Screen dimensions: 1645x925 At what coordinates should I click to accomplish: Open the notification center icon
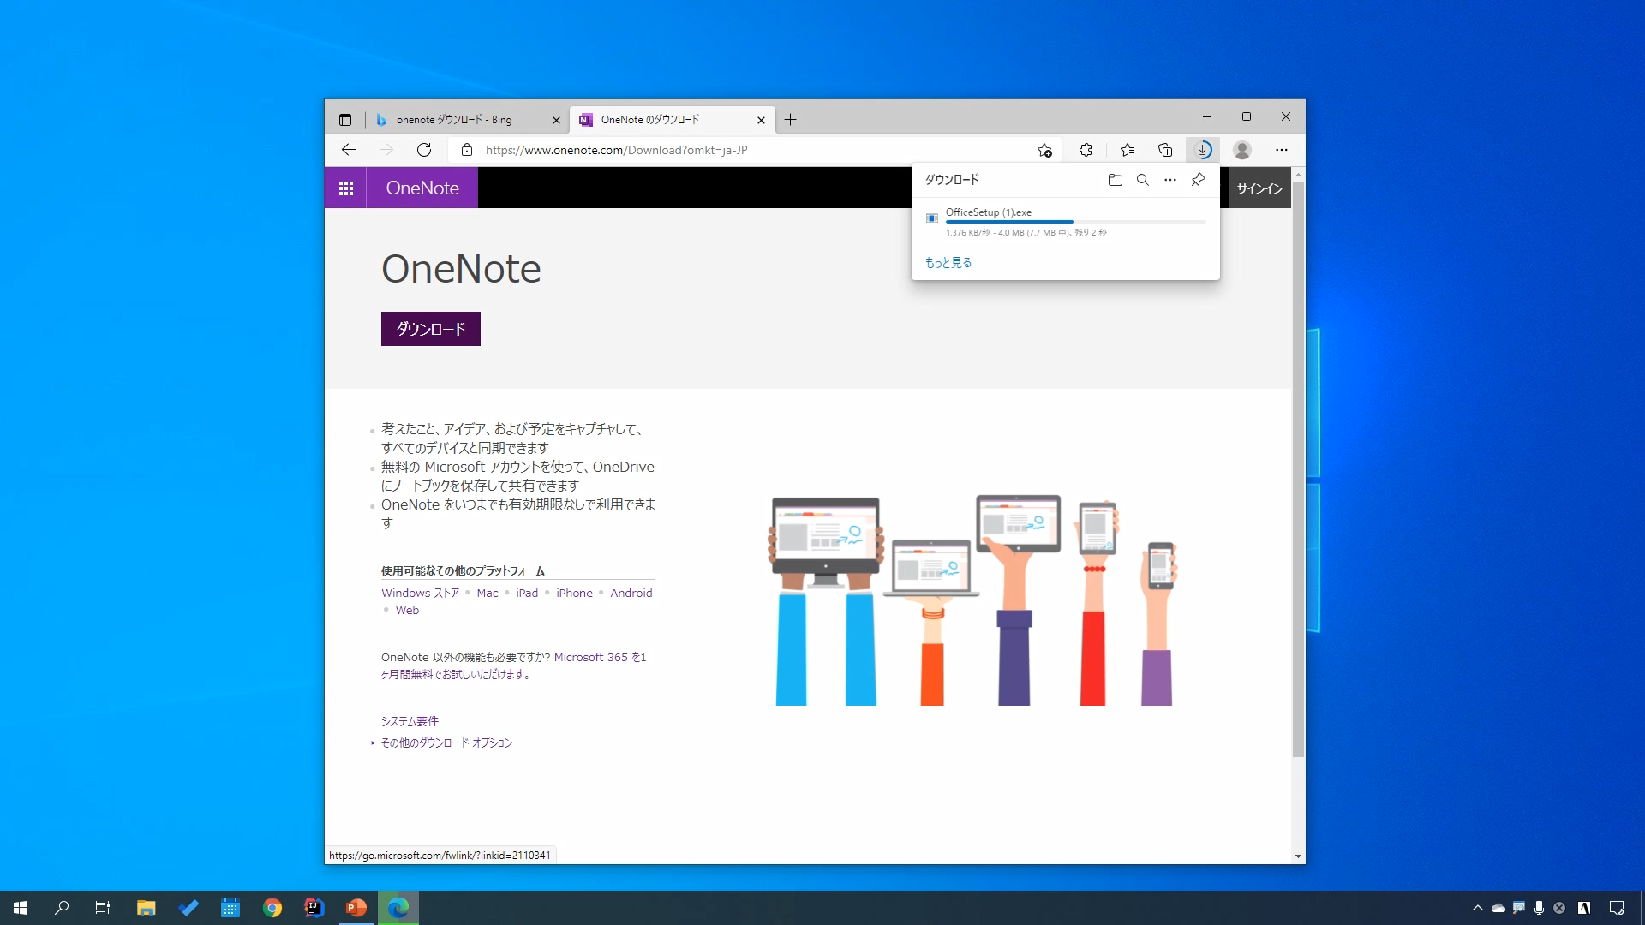[x=1617, y=908]
